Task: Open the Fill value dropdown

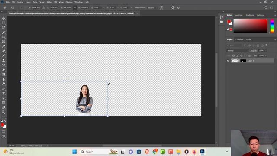Action: click(x=265, y=55)
